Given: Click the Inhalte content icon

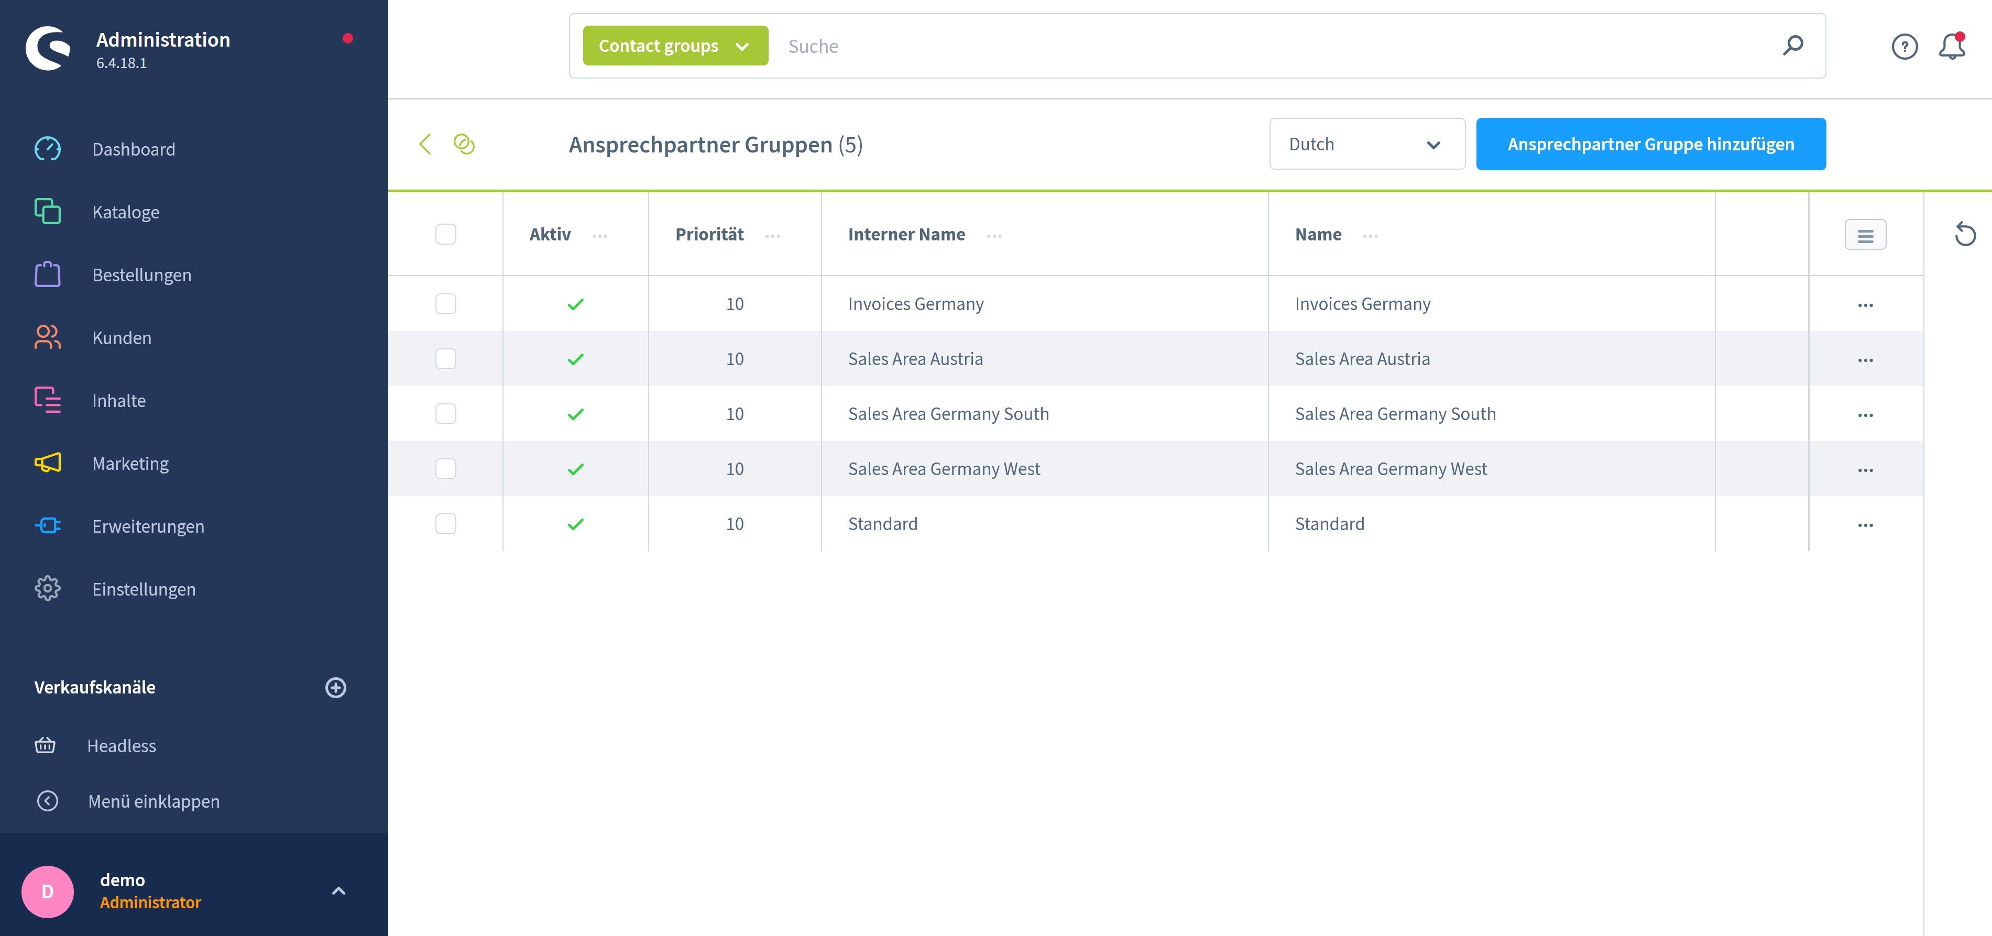Looking at the screenshot, I should point(48,400).
